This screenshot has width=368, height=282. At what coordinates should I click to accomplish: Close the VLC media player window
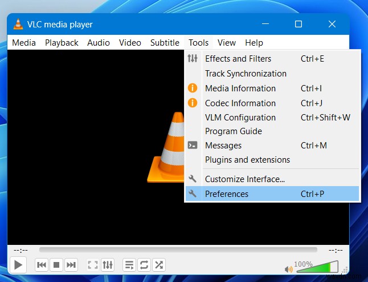tap(332, 24)
